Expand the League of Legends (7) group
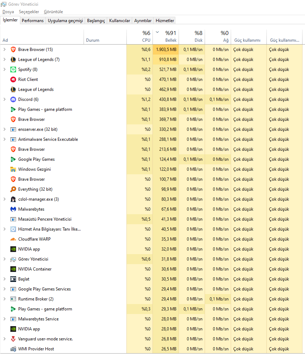This screenshot has width=305, height=355. click(5, 59)
